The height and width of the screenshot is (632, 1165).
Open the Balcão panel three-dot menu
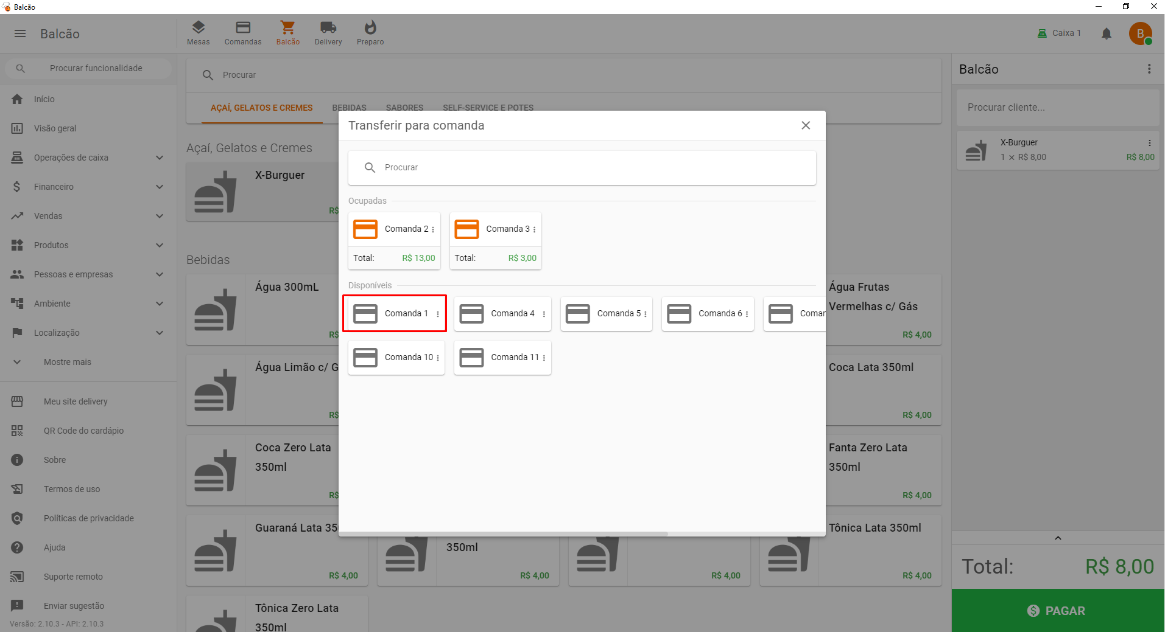coord(1149,69)
